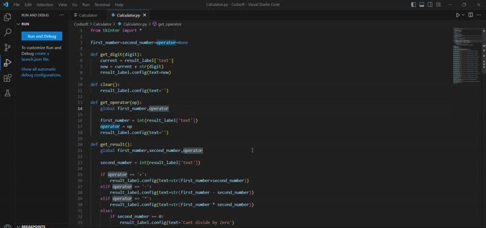Open editor More Actions ellipsis
Image resolution: width=486 pixels, height=228 pixels.
tap(479, 15)
